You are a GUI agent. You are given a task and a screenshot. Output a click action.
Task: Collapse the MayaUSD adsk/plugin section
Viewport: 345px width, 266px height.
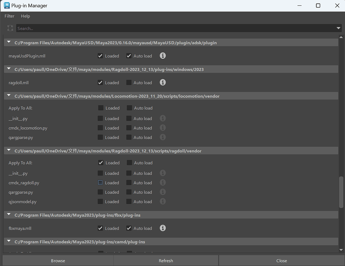(9, 43)
